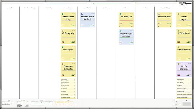Select the CODE REVIEW column header
The height and width of the screenshot is (109, 194).
click(107, 8)
